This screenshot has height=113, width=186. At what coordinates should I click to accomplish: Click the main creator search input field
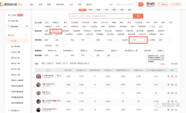point(101,16)
